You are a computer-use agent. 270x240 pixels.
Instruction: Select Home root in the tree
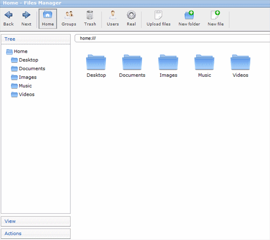point(20,51)
